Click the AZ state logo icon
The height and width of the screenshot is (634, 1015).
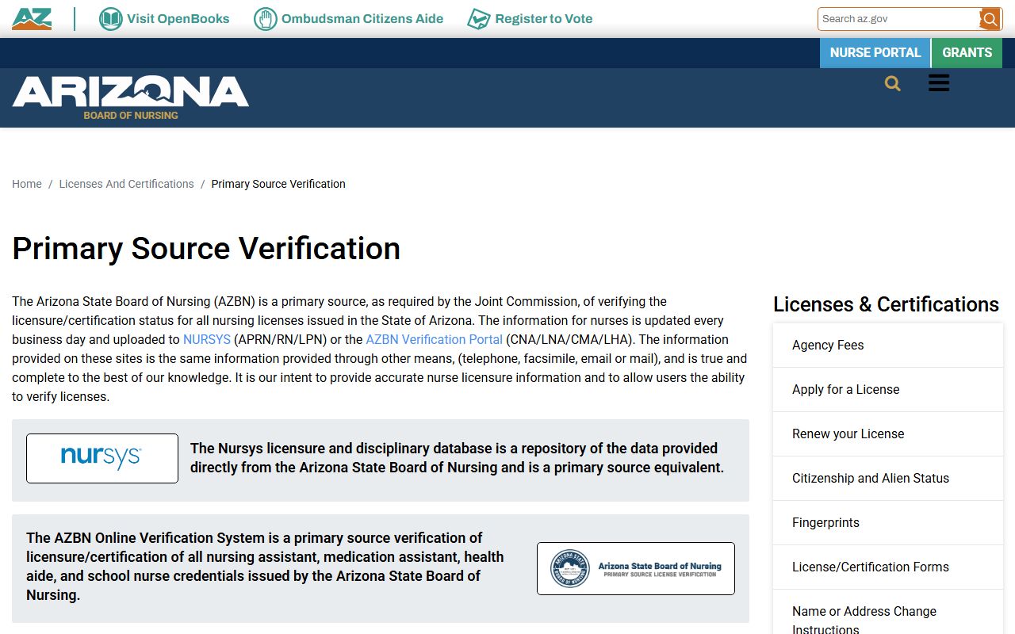32,19
